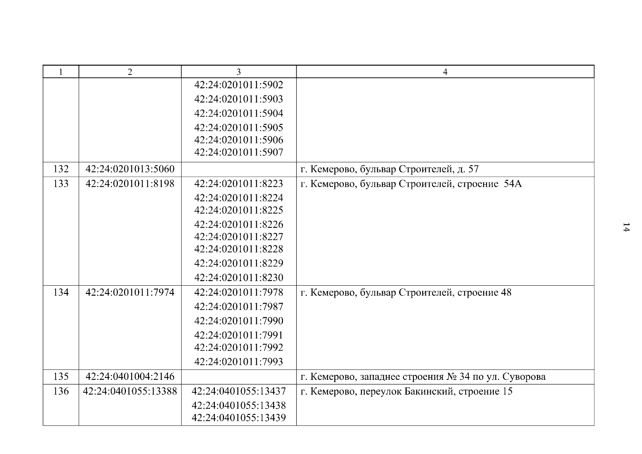642x454 pixels.
Task: Select cadastral number 42:24:0401055:13439
Action: 238,418
